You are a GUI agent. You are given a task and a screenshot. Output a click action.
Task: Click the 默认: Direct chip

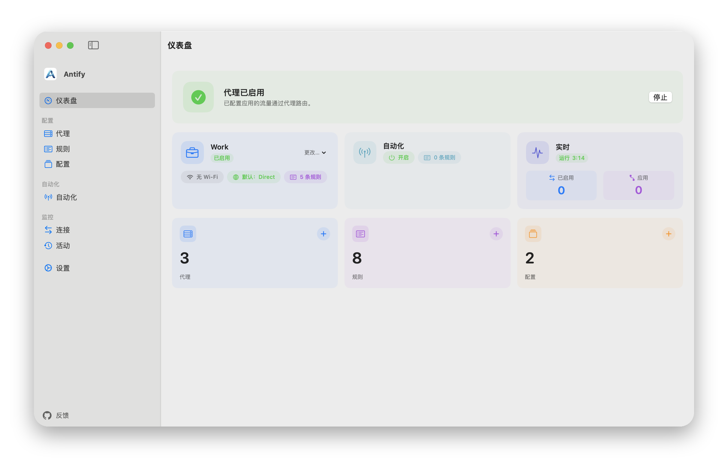pos(254,177)
